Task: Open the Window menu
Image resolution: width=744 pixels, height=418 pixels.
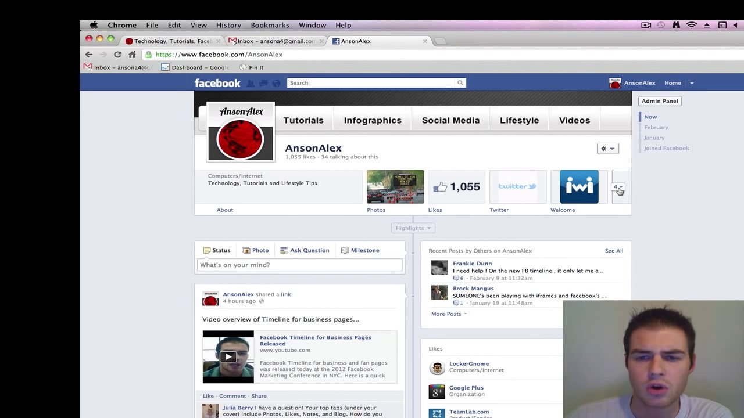Action: pyautogui.click(x=313, y=25)
